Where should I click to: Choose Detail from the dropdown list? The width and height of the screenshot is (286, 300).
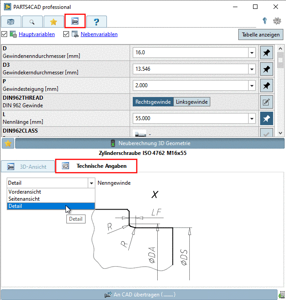(x=51, y=206)
